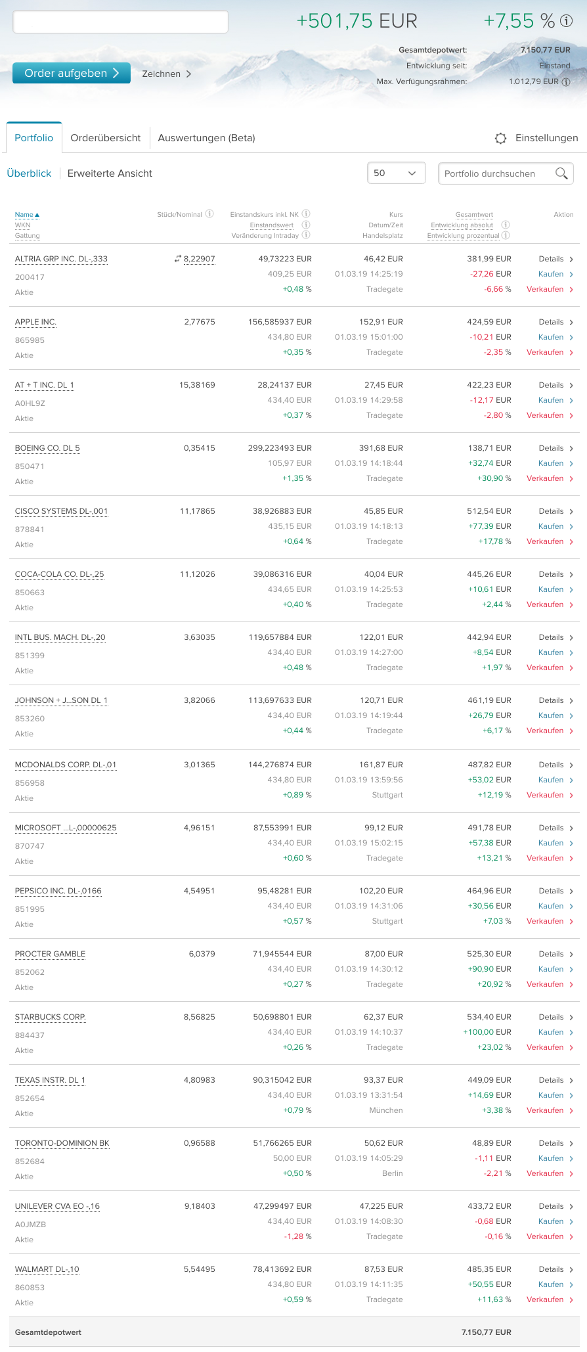Open the Entwicklung absolut info icon

pyautogui.click(x=506, y=225)
